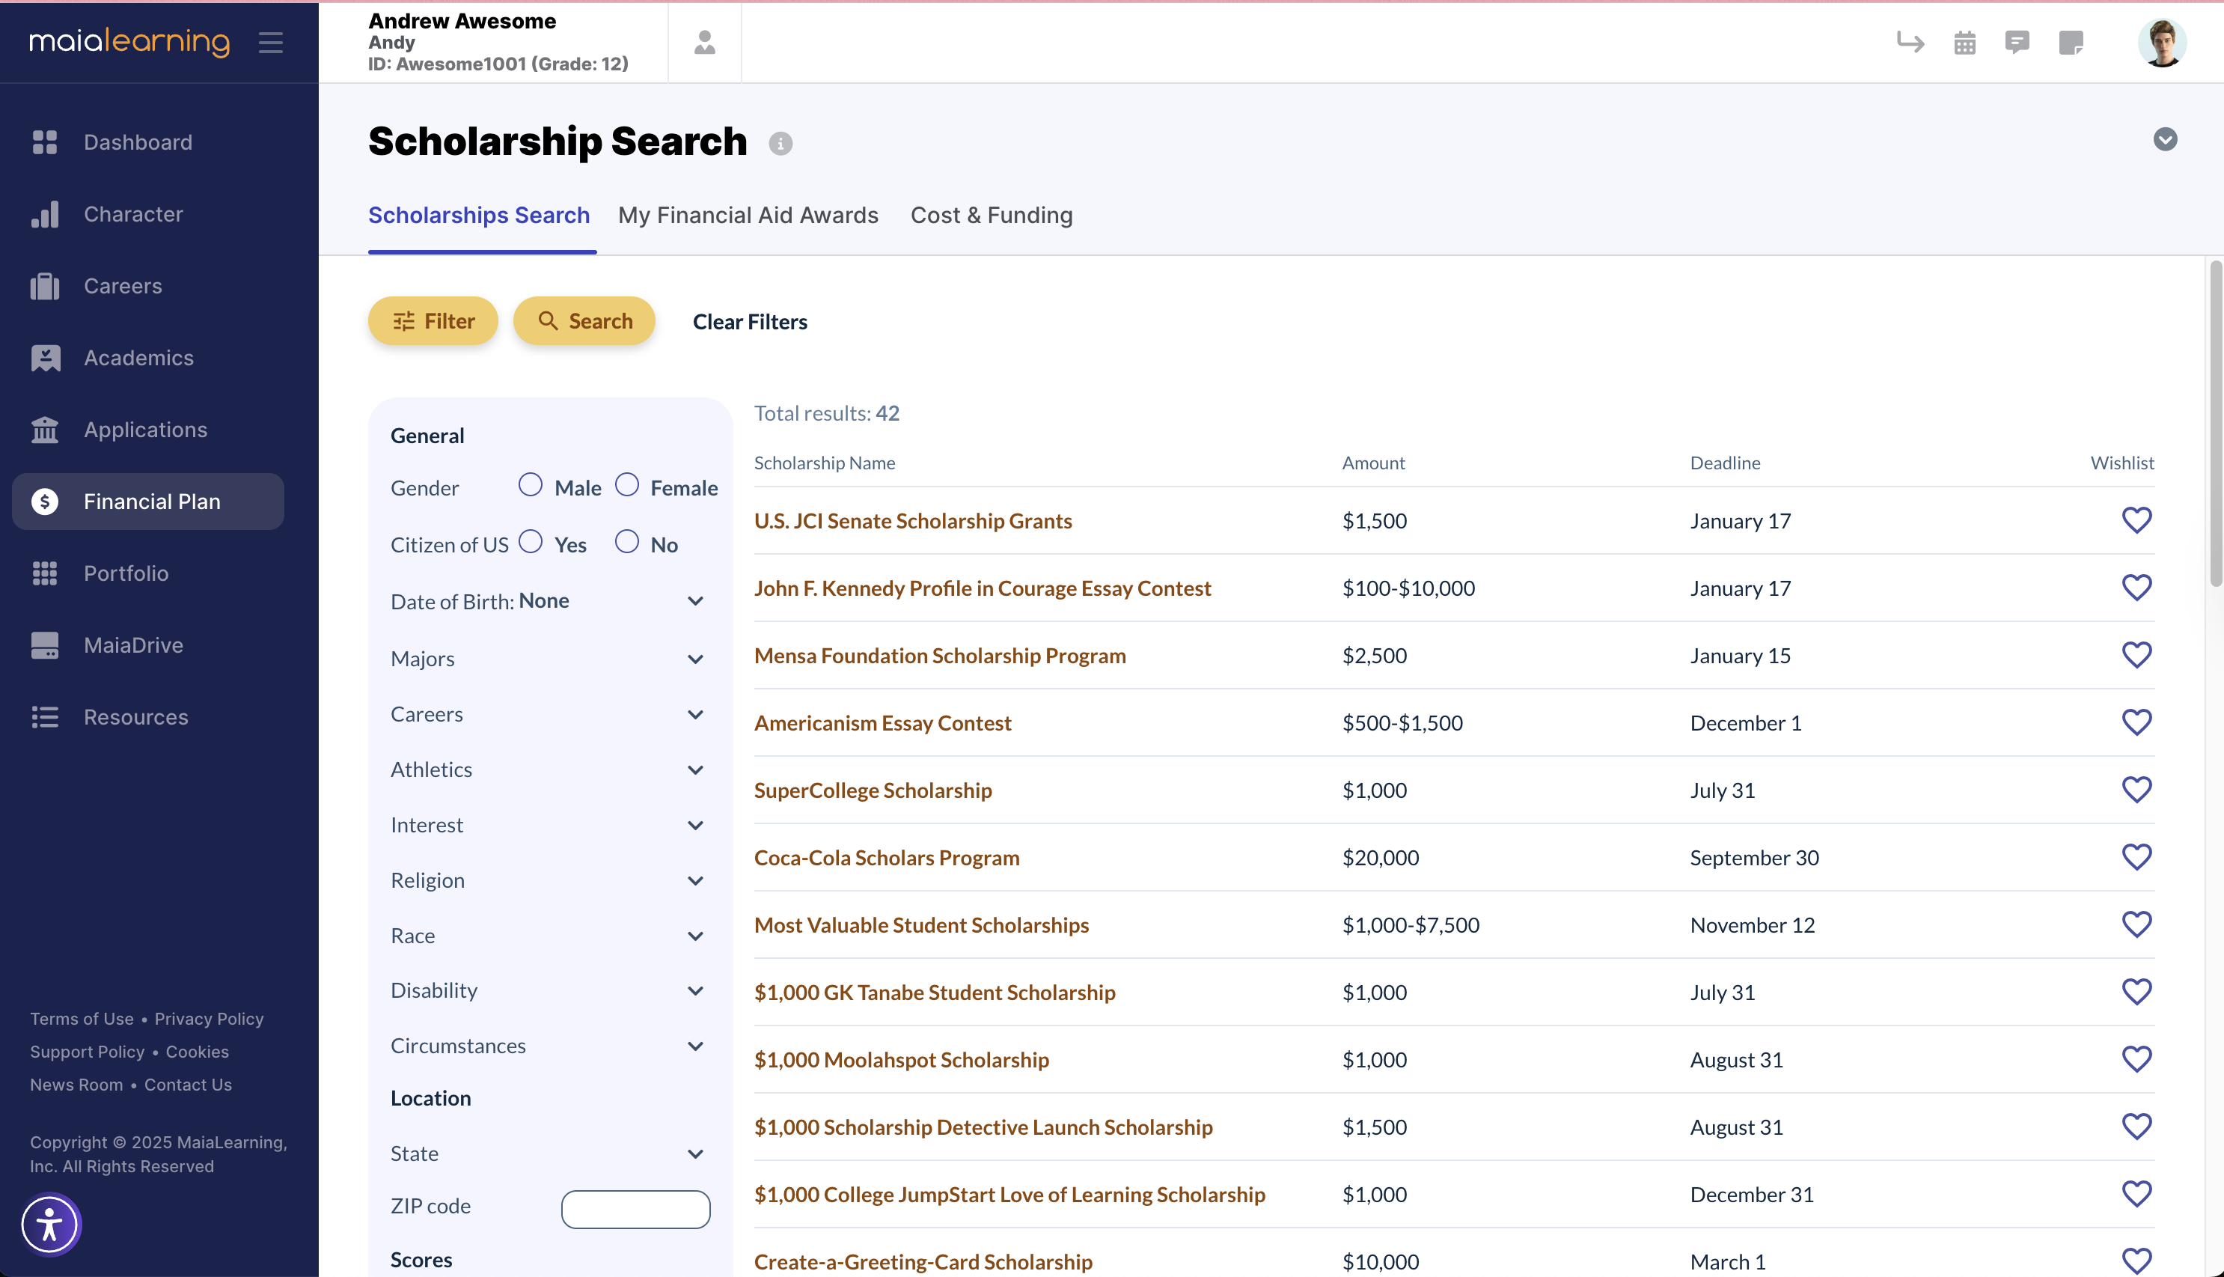
Task: Open Portfolio from the sidebar
Action: pyautogui.click(x=147, y=573)
